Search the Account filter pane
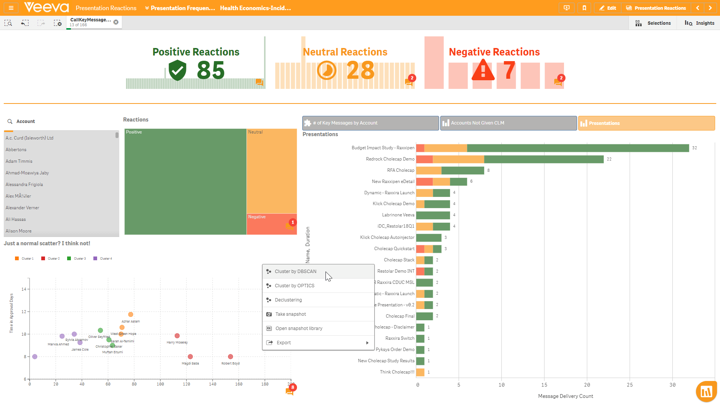 tap(10, 121)
